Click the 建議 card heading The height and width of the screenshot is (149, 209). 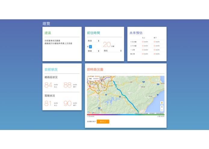pos(48,33)
